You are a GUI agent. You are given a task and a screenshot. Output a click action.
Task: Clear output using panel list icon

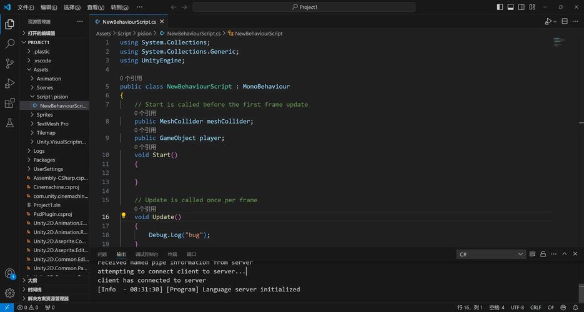(x=532, y=254)
